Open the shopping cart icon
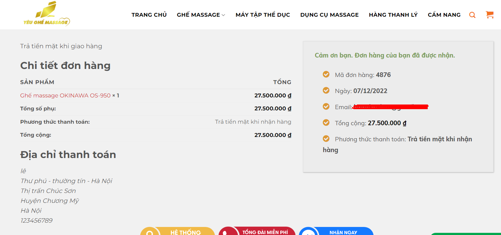The height and width of the screenshot is (235, 501). pos(490,15)
